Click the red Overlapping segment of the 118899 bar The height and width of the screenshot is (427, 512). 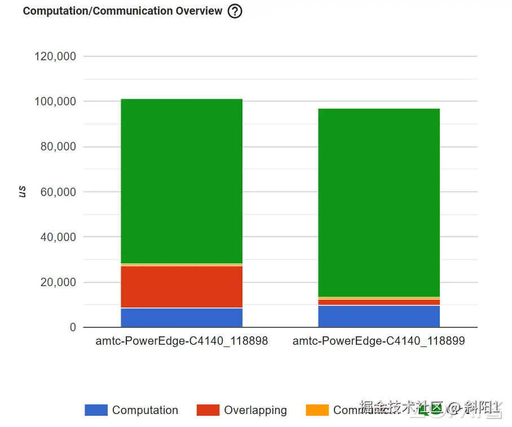pos(379,302)
